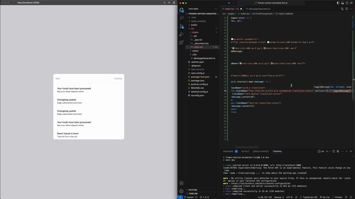Click the Prettier status bar item

click(x=338, y=197)
